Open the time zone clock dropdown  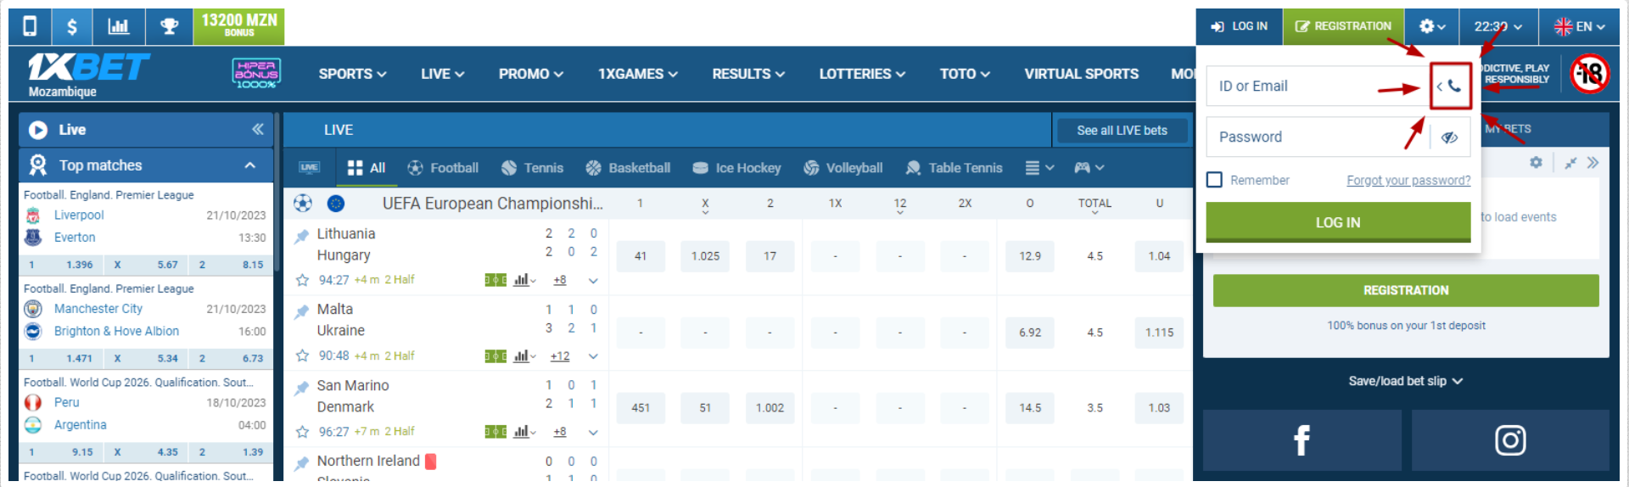click(x=1497, y=26)
